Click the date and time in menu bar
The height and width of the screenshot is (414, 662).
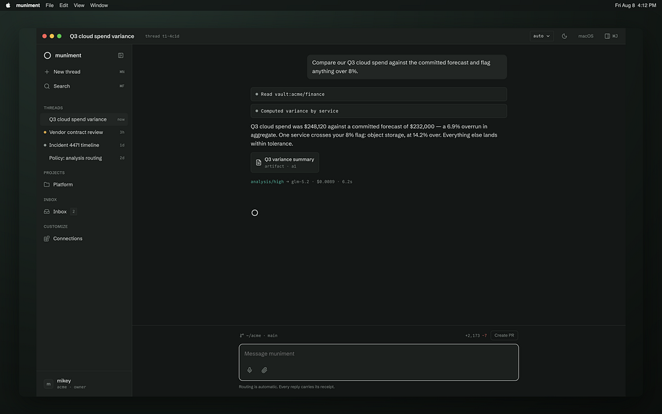pyautogui.click(x=635, y=6)
